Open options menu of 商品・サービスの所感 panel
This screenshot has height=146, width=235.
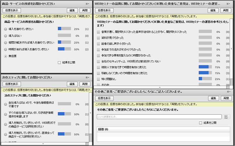click(87, 4)
